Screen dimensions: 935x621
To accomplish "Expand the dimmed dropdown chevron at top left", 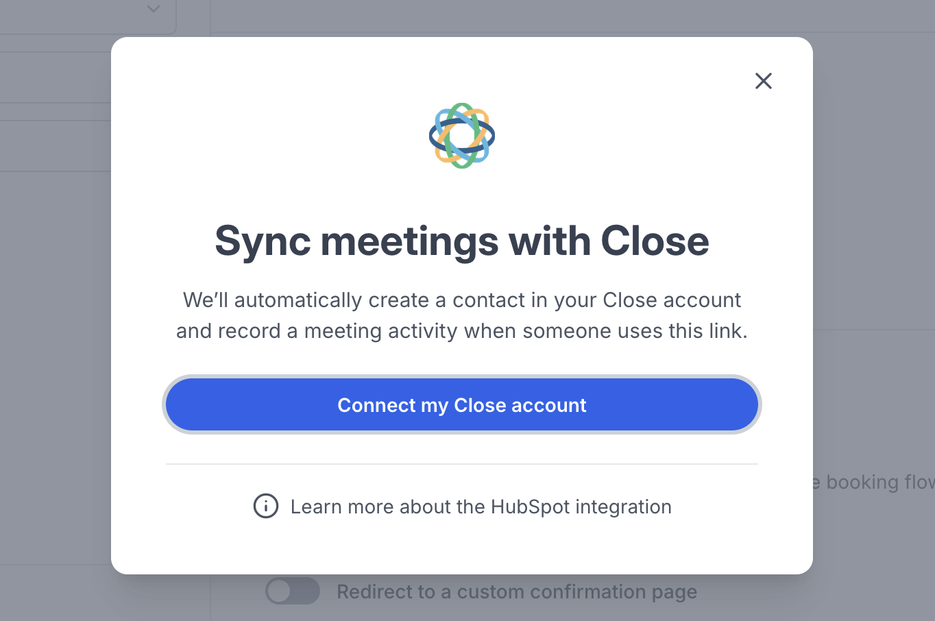I will [154, 9].
